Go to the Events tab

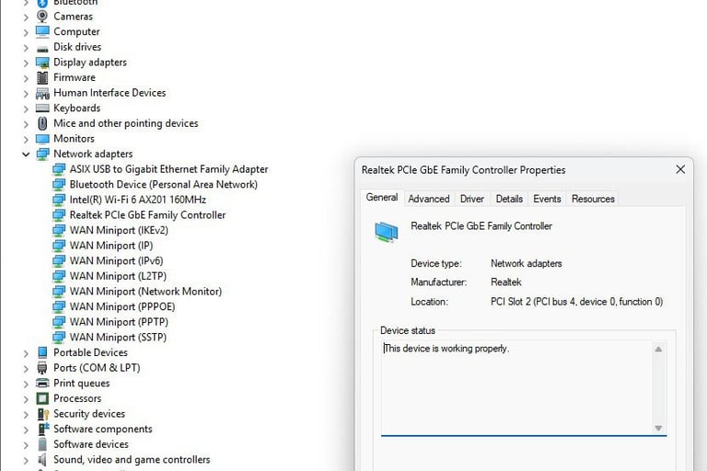point(547,199)
